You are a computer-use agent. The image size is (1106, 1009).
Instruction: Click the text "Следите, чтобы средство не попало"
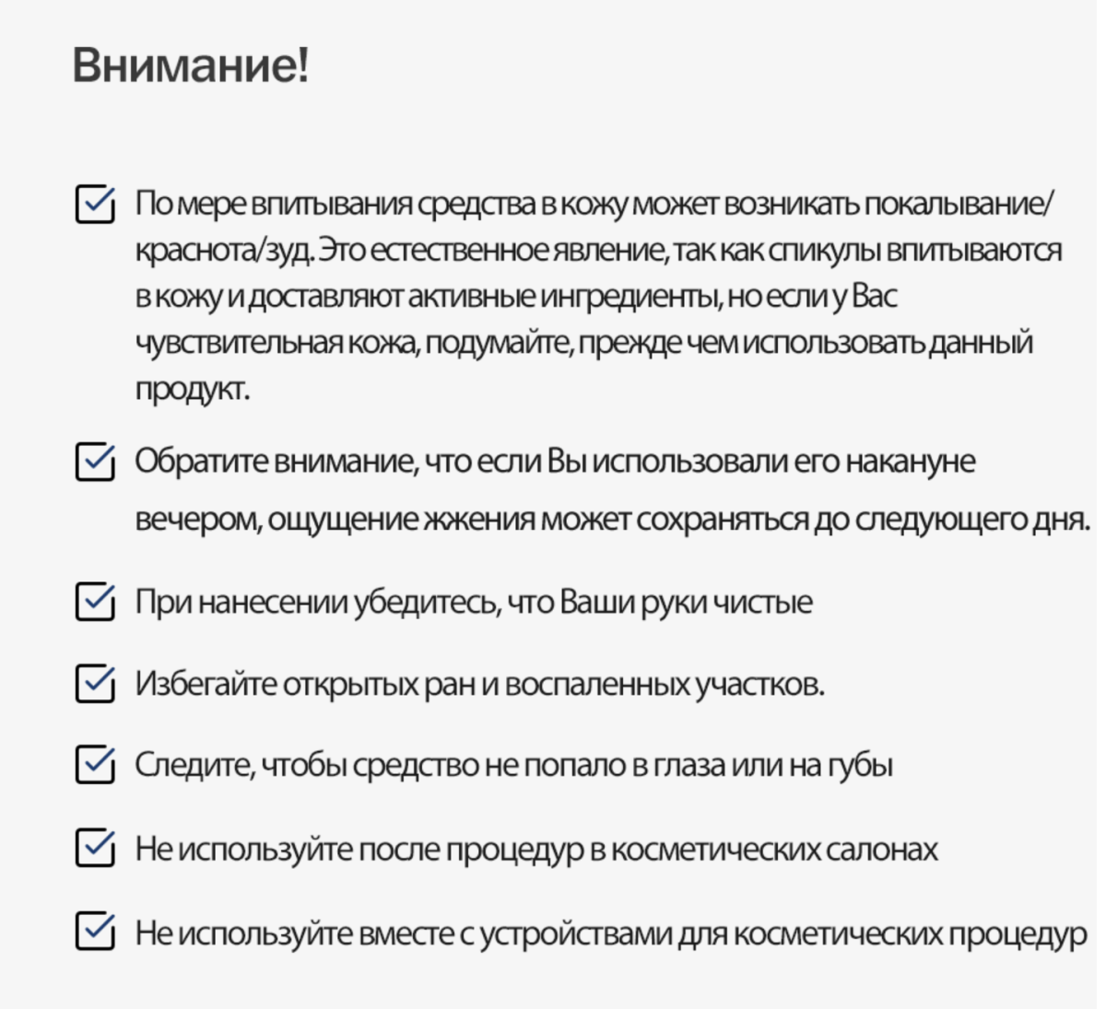click(513, 765)
